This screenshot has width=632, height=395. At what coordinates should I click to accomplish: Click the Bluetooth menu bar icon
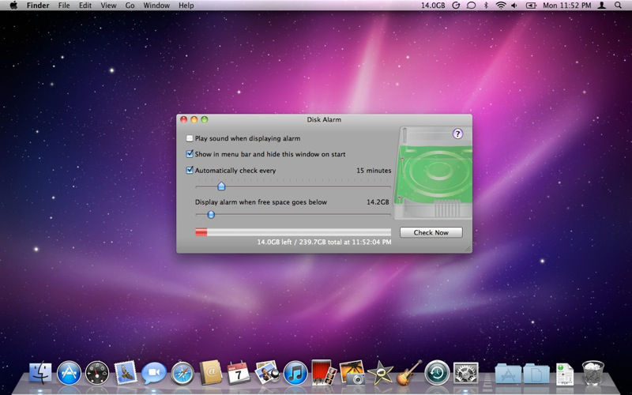tap(486, 6)
